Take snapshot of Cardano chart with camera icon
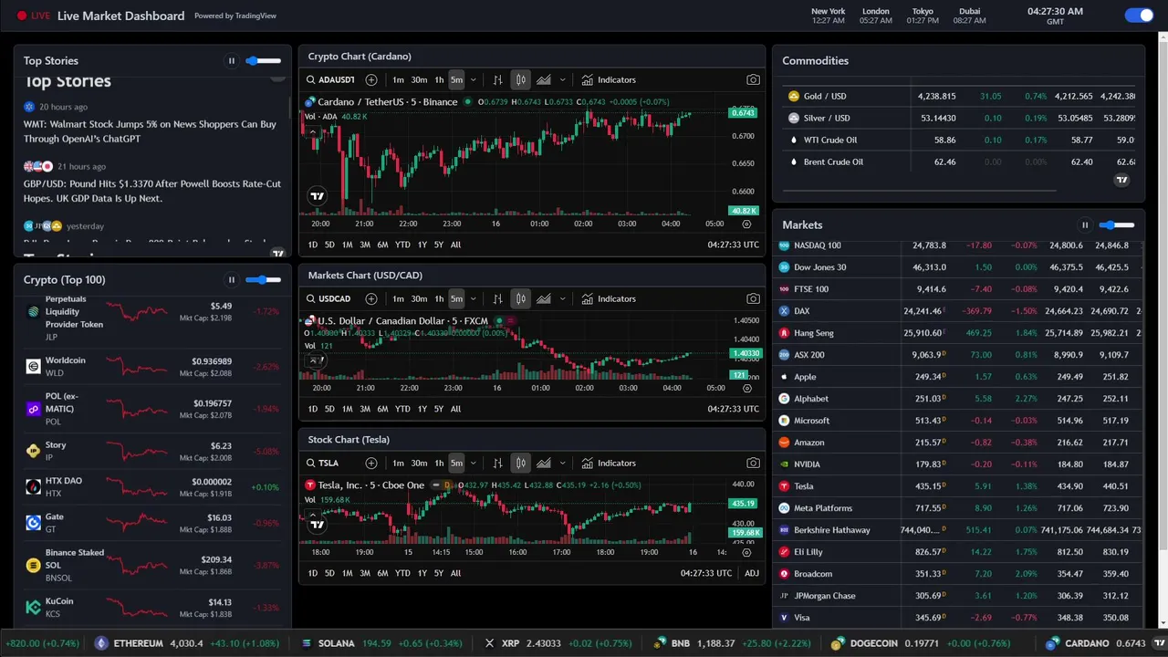The image size is (1168, 657). point(753,80)
